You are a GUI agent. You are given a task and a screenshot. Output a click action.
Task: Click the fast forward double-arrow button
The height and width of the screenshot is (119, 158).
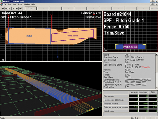[x=17, y=8]
